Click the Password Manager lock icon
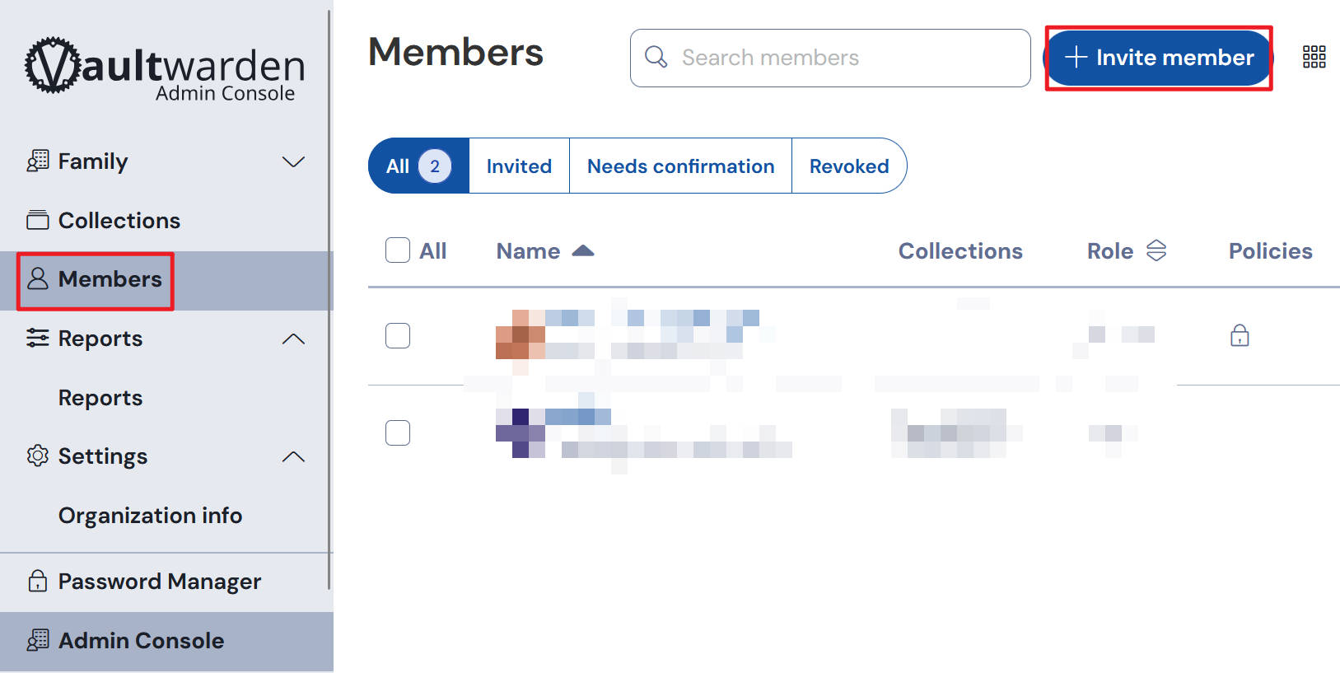This screenshot has height=673, width=1340. tap(37, 581)
